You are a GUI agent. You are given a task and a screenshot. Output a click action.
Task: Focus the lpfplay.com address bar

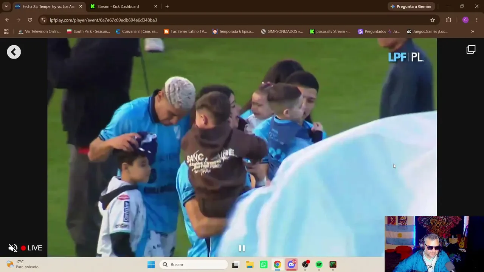[238, 20]
